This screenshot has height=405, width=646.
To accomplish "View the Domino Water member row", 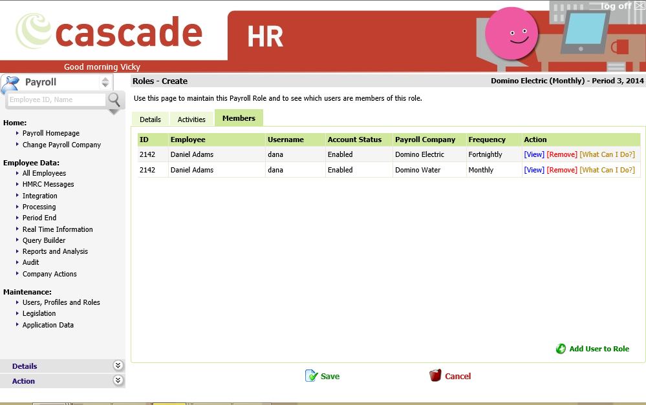I will click(x=534, y=170).
